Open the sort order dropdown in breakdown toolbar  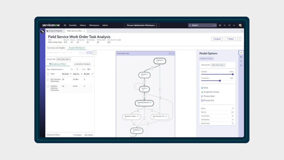tap(83, 69)
